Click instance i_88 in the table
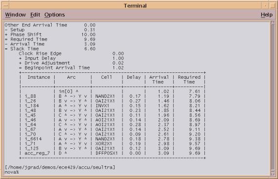 point(30,96)
